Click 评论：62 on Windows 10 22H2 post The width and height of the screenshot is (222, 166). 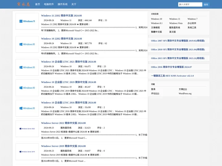[x=103, y=43]
